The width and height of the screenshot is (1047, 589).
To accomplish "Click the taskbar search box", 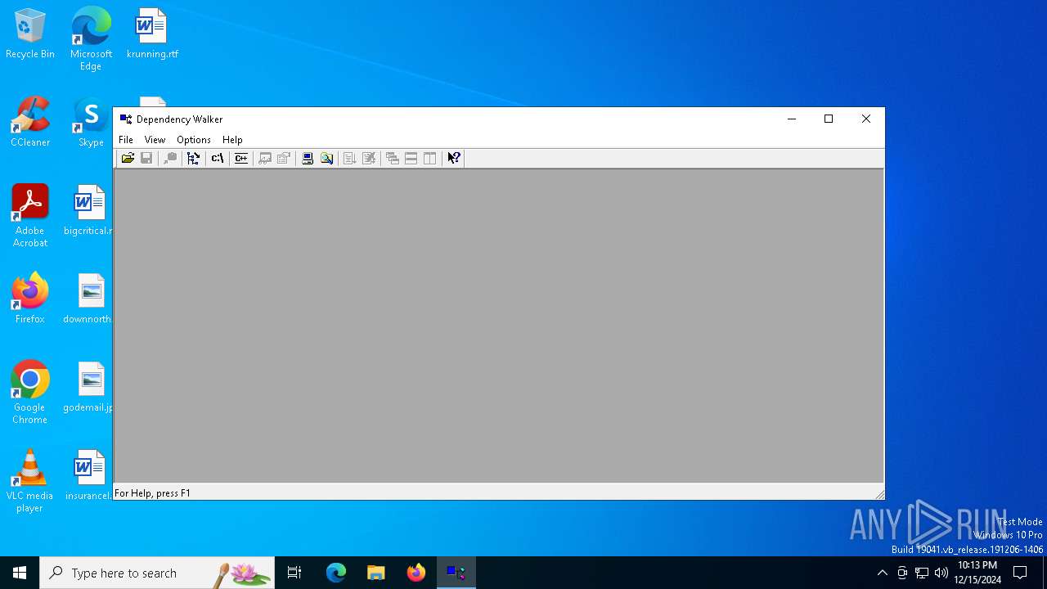I will coord(157,573).
